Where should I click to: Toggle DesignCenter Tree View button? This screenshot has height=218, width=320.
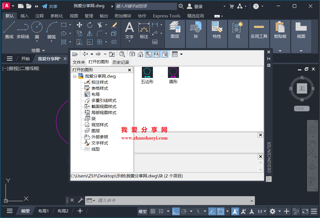tap(149, 54)
